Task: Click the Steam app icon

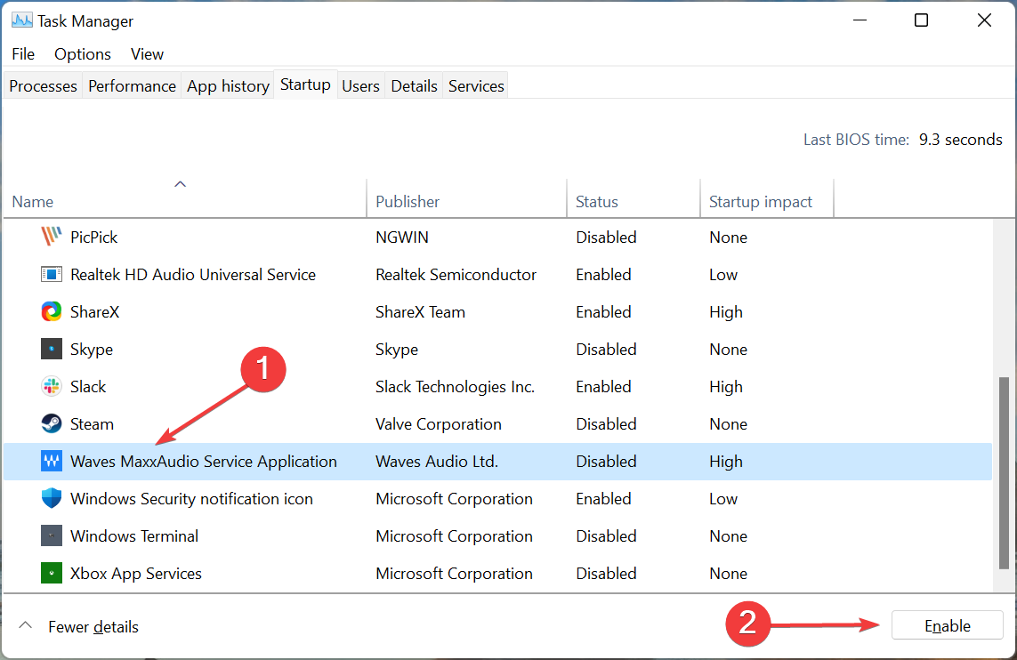Action: point(52,424)
